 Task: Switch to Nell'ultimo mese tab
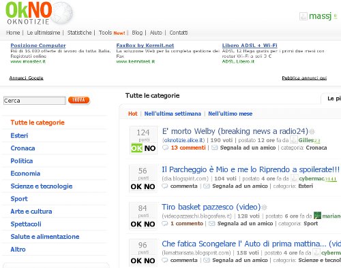(x=231, y=114)
